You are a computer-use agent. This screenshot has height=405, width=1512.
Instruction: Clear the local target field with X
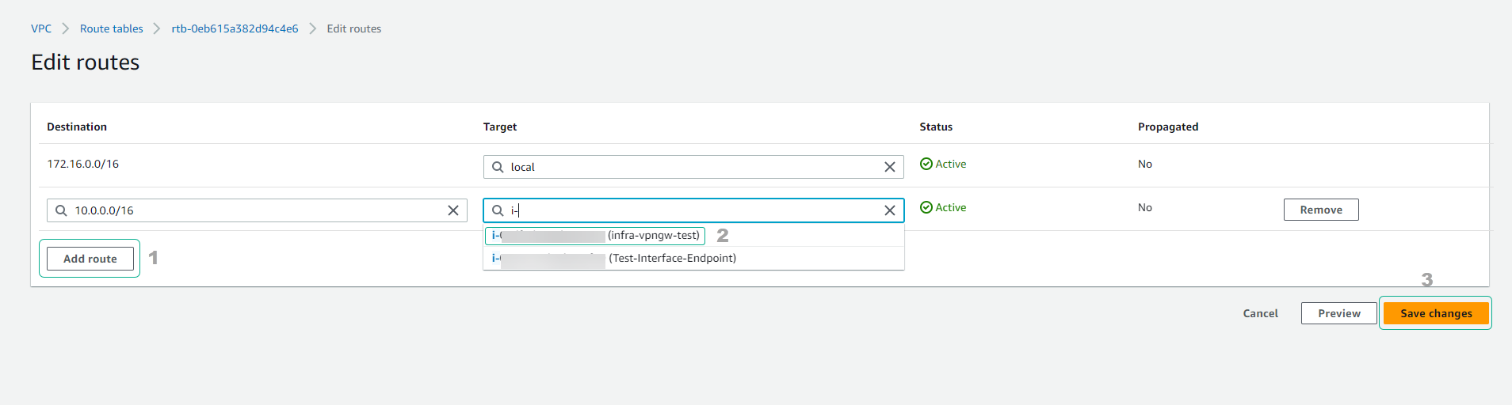[889, 167]
